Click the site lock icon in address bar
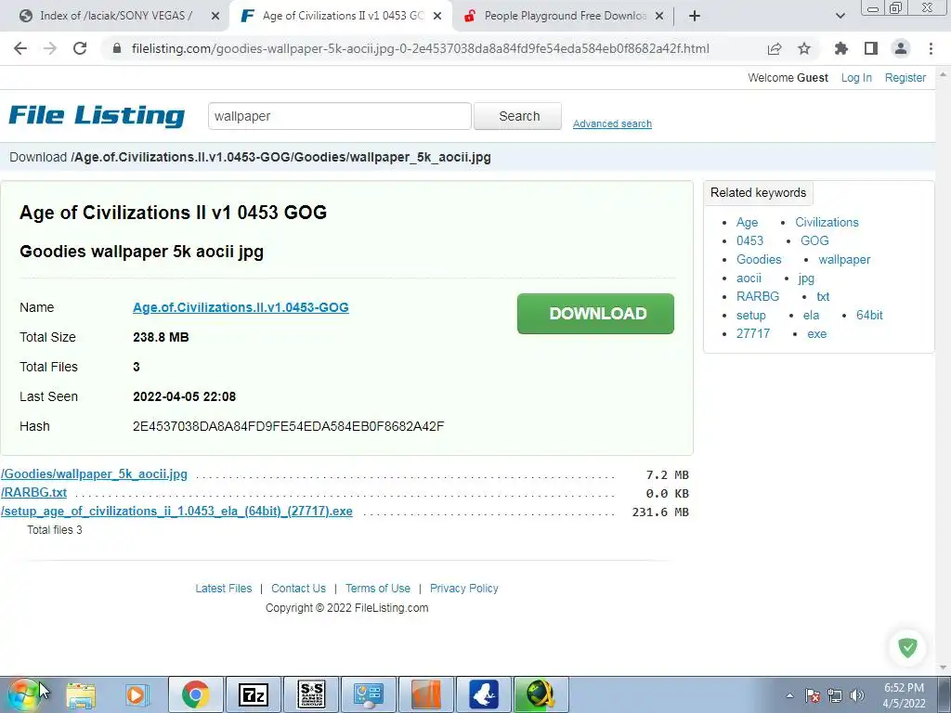 [117, 48]
